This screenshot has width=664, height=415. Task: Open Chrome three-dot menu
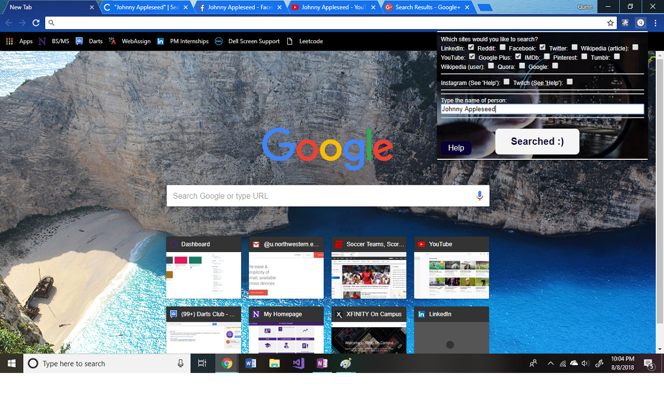tap(656, 23)
